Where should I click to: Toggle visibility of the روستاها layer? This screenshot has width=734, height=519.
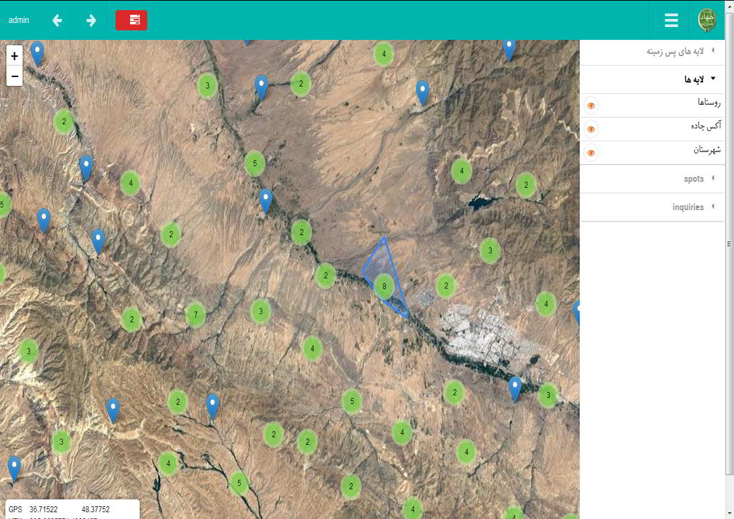click(x=591, y=106)
